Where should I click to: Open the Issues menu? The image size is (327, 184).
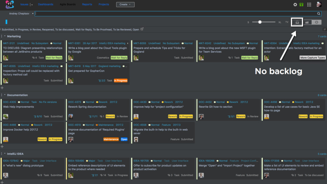(24, 4)
